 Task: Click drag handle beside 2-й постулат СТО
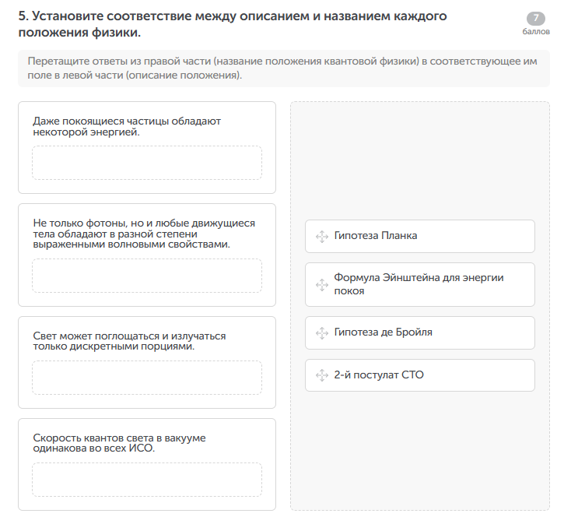(321, 376)
